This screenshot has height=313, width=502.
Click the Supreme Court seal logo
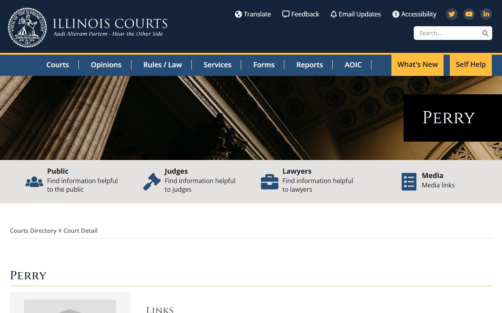(27, 27)
